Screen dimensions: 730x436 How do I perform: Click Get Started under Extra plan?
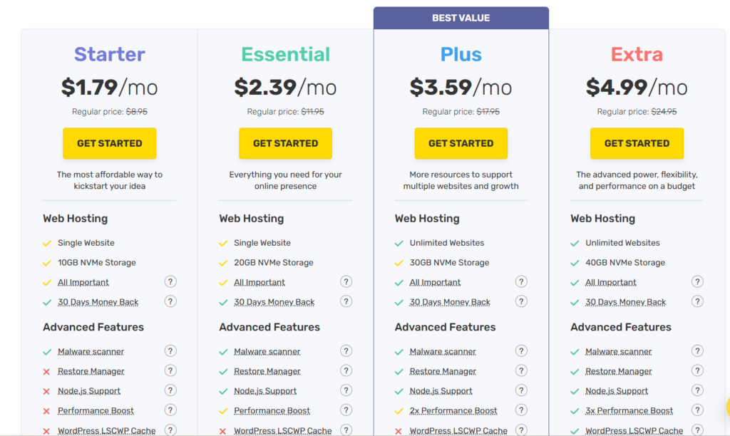[x=637, y=143]
